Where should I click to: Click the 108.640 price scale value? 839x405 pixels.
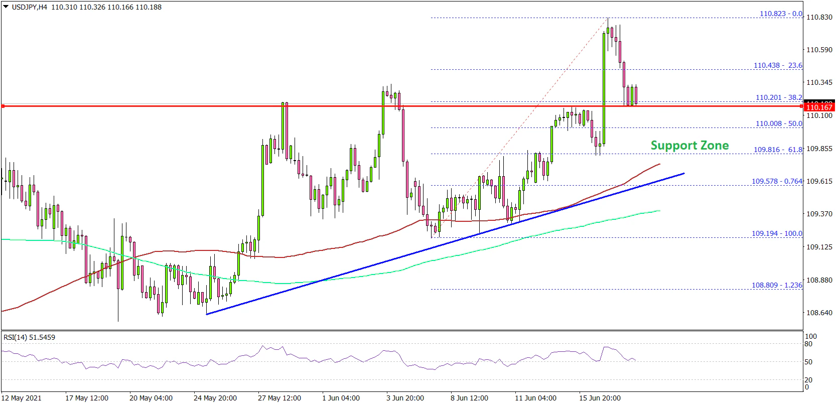(x=819, y=313)
